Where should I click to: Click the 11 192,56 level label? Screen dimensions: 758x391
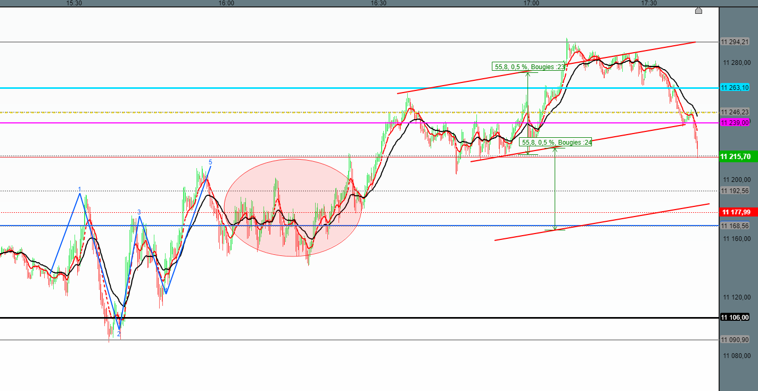(735, 190)
